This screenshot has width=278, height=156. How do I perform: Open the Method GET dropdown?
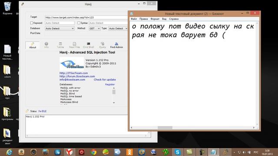coord(95,29)
